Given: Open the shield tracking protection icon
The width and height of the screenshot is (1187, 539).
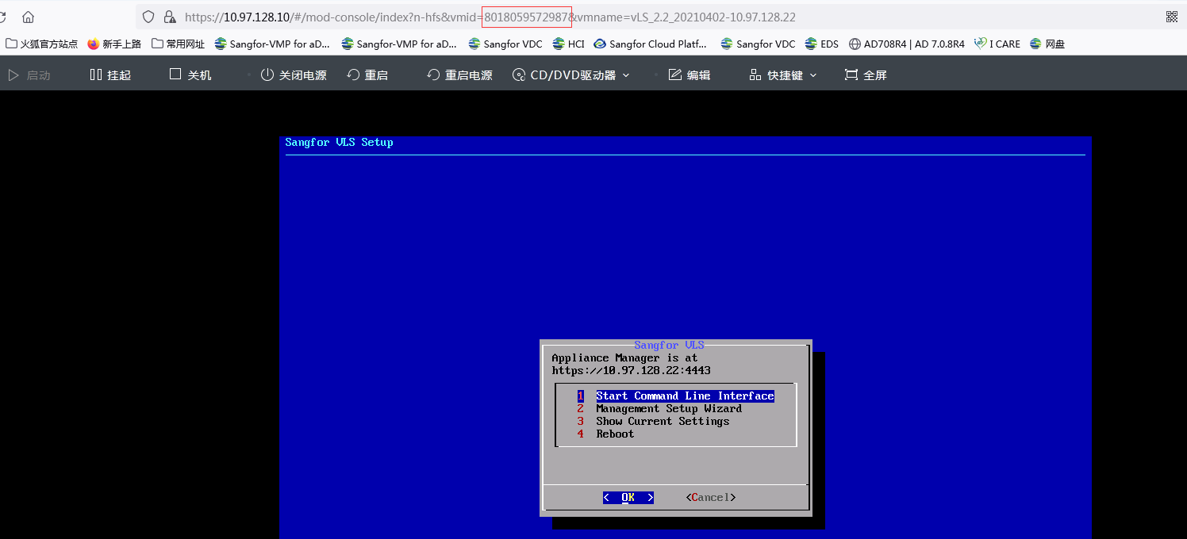Looking at the screenshot, I should point(148,17).
